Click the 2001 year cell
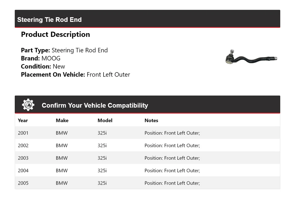Screen dimensions: 295x199 click(23, 133)
